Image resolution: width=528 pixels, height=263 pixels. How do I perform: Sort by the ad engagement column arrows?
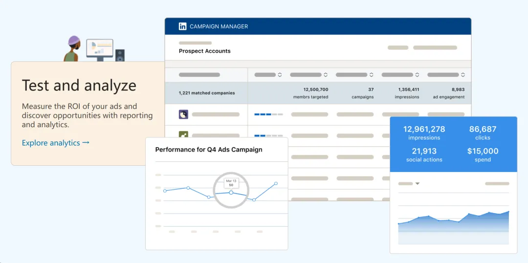click(462, 75)
